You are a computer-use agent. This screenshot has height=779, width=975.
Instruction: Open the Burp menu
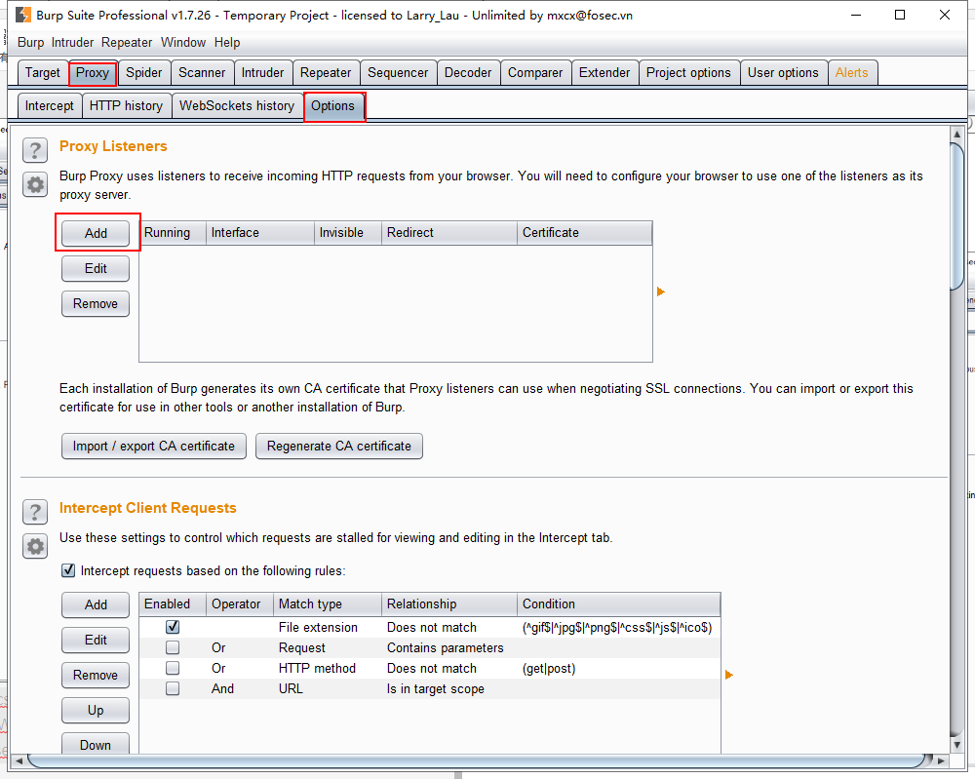[30, 42]
